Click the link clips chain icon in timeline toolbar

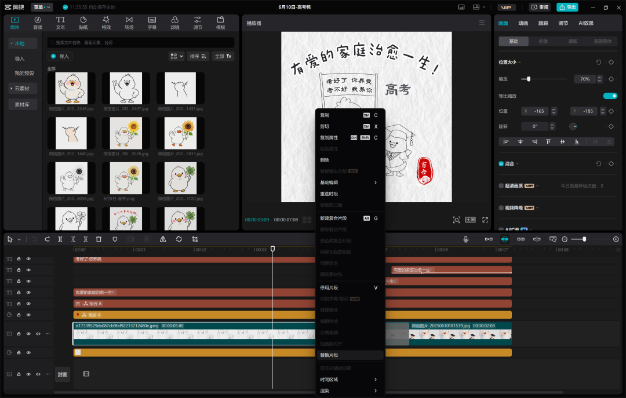(521, 239)
